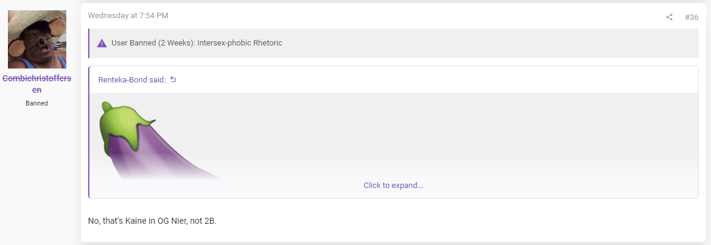Click the 'User Banned (2 Weeks)' notice text
The image size is (711, 245).
(x=153, y=43)
